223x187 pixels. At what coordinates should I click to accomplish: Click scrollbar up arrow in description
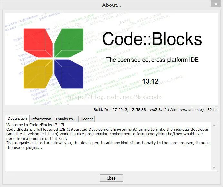click(214, 125)
